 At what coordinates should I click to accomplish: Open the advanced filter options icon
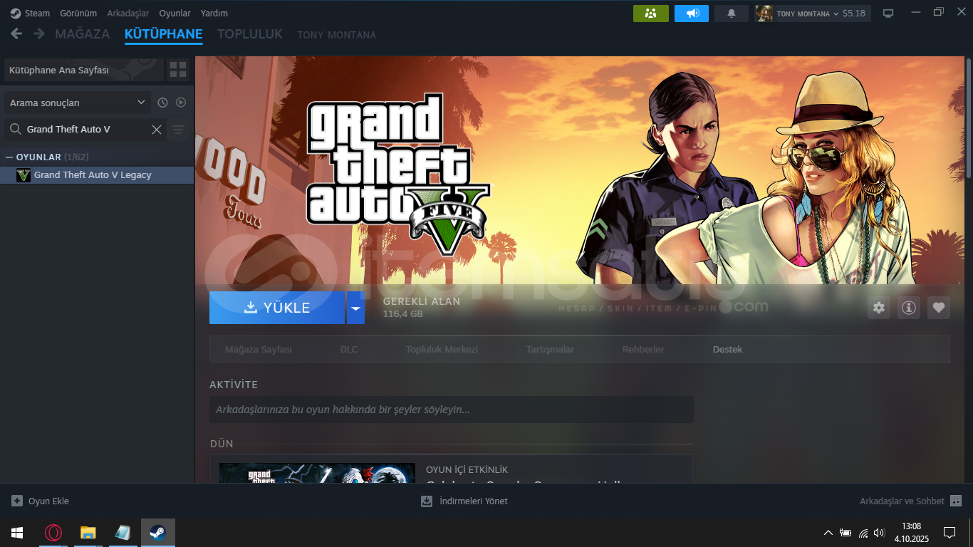[x=178, y=130]
